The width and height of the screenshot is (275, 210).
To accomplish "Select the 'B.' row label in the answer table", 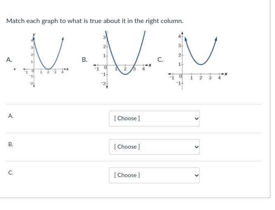I will [x=11, y=145].
